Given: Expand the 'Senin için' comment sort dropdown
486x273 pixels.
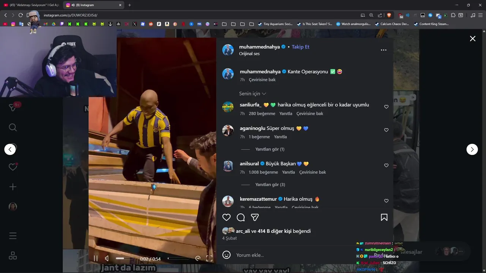Looking at the screenshot, I should pos(252,94).
